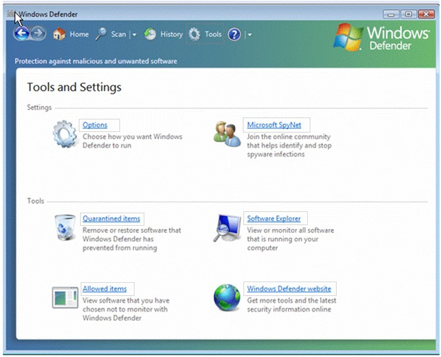The width and height of the screenshot is (441, 357).
Task: Open the Microsoft SpyNet link
Action: 274,125
